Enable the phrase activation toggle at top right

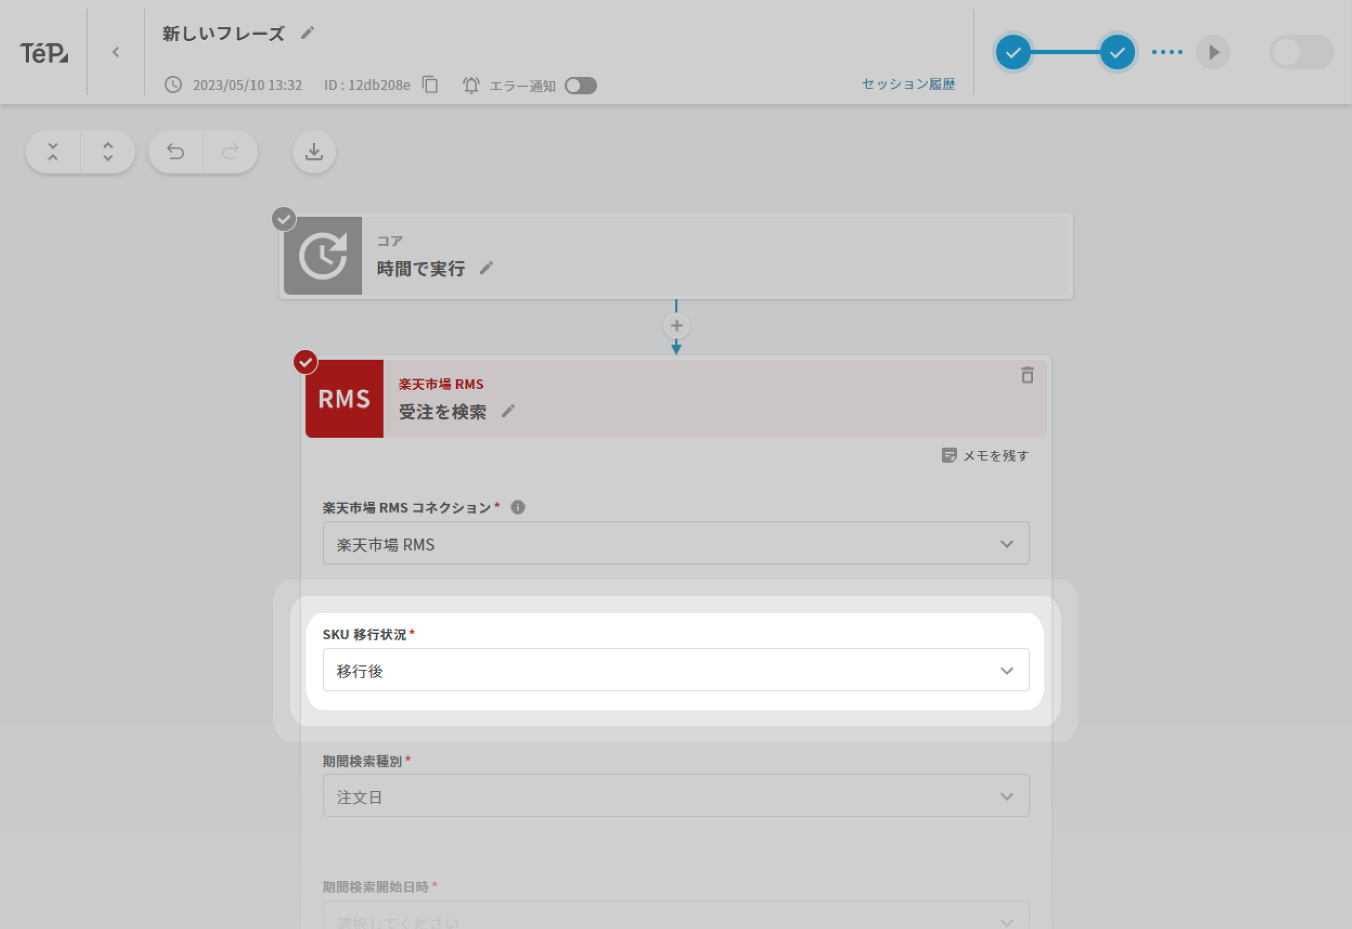[x=1301, y=52]
